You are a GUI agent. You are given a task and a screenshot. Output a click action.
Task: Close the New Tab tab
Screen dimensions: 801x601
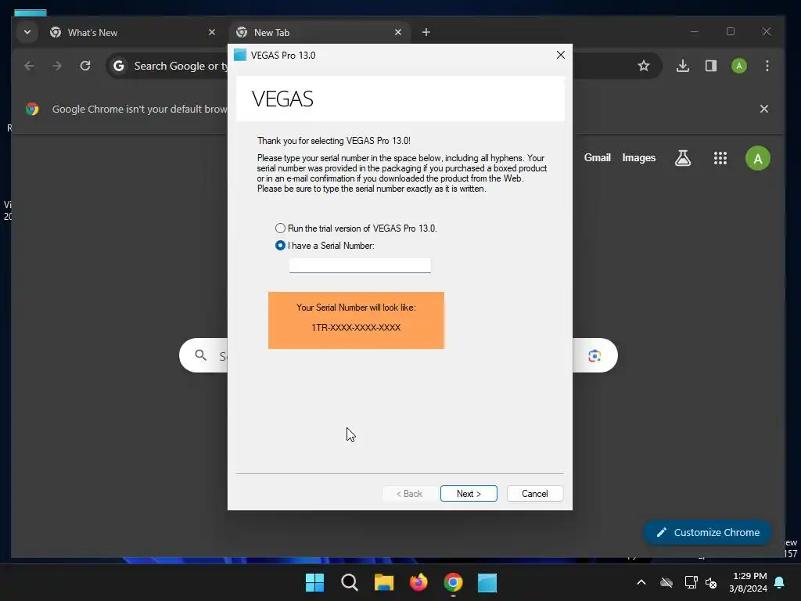pyautogui.click(x=398, y=32)
